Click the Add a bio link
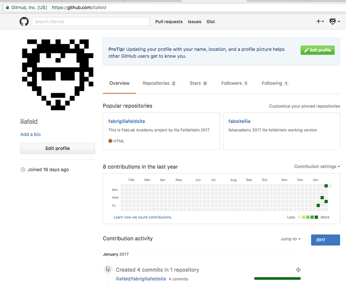346x285 pixels. tap(30, 134)
